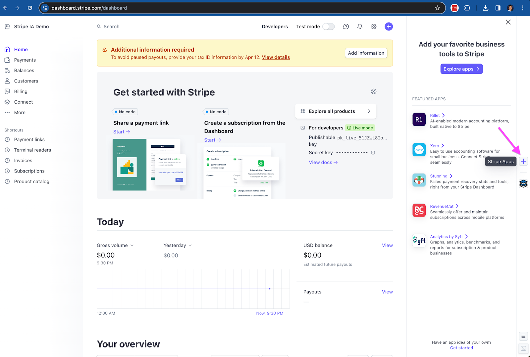The width and height of the screenshot is (530, 357).
Task: Dismiss Get started with Stripe panel
Action: pos(374,91)
